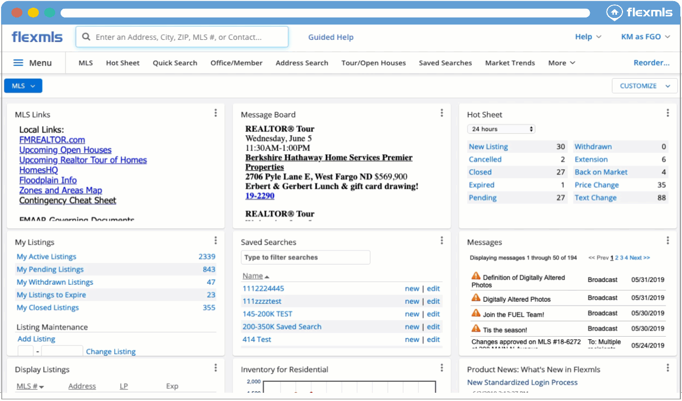Open Hot Sheet panel kebab menu
Screen dimensions: 682x401
[x=667, y=113]
